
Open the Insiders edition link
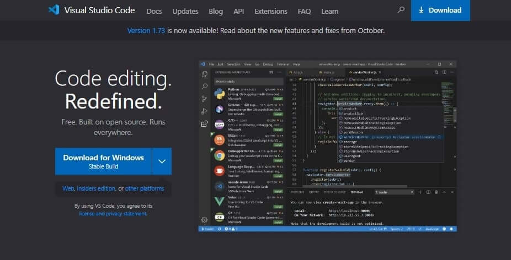point(96,188)
